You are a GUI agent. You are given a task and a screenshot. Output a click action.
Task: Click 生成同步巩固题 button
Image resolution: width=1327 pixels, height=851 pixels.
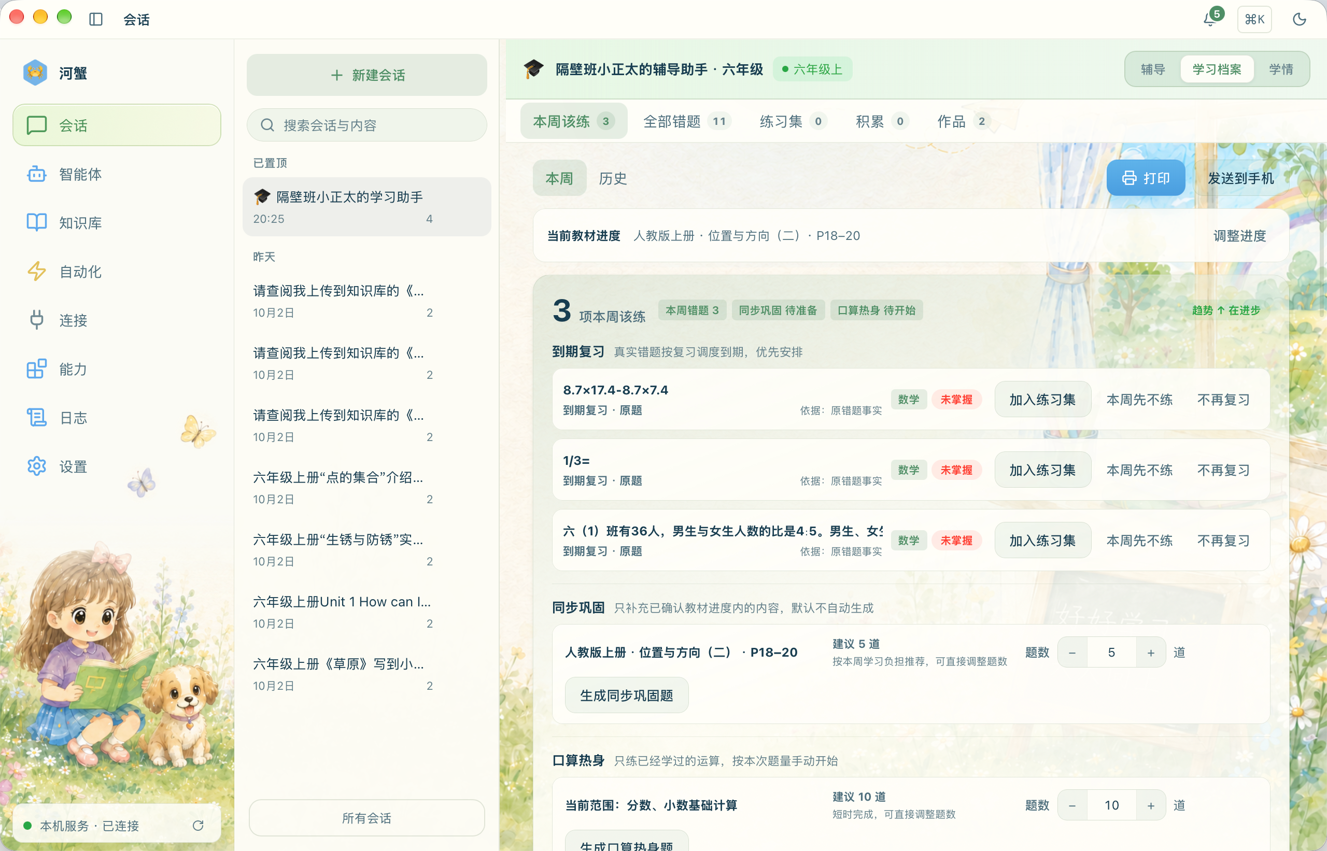[x=626, y=695]
